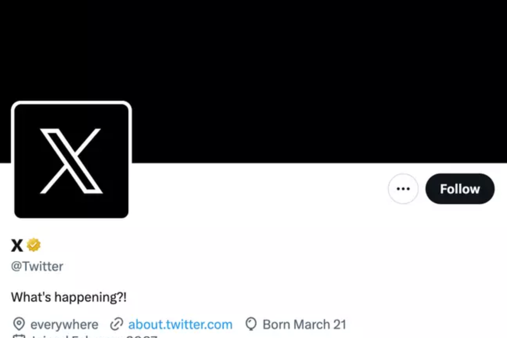507x338 pixels.
Task: Click the birthday balloon icon
Action: pyautogui.click(x=251, y=324)
